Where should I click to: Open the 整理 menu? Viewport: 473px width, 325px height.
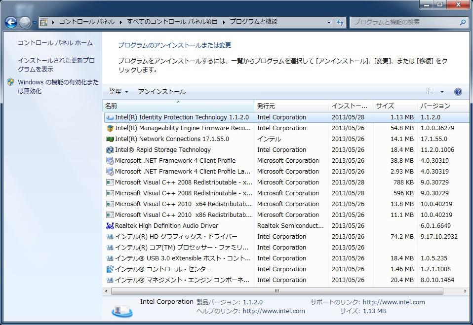(118, 91)
